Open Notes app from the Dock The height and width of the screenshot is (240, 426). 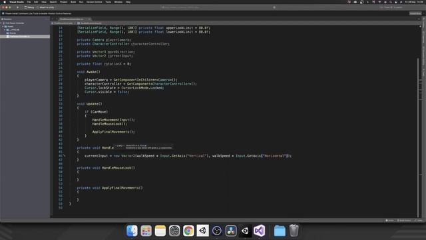(x=160, y=231)
